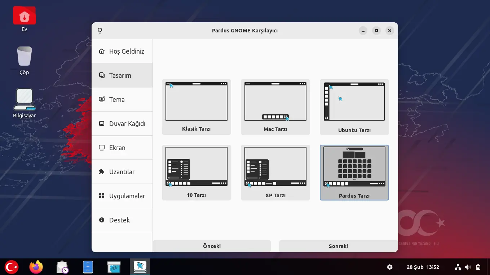Open the Uygulamalar section
Screen dimensions: 490x275
(122, 196)
